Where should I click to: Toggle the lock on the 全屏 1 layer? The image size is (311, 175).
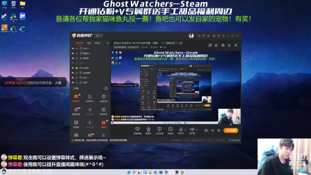(77, 82)
